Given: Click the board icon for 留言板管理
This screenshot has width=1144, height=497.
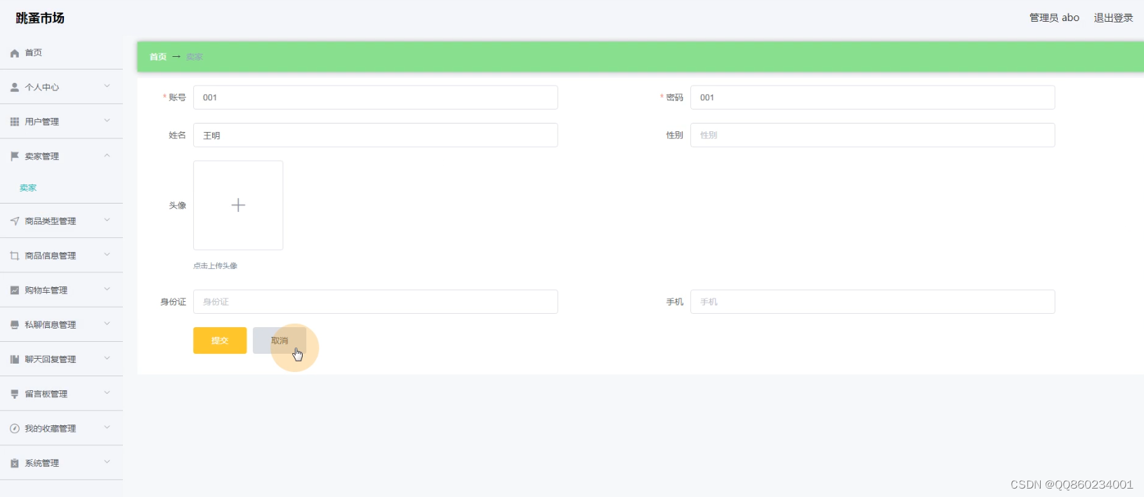Looking at the screenshot, I should coord(15,395).
